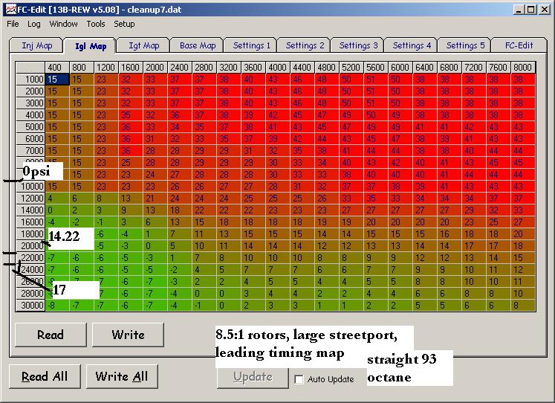The height and width of the screenshot is (403, 555).
Task: Click the greyed Update button
Action: point(253,377)
